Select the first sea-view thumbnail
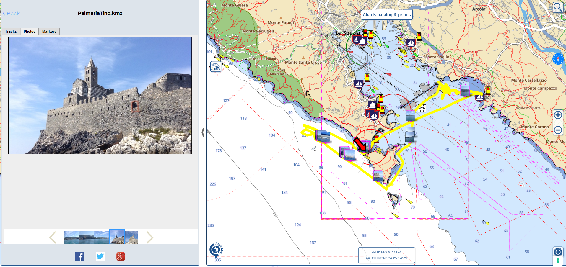Viewport: 566px width, 267px height. pyautogui.click(x=72, y=237)
